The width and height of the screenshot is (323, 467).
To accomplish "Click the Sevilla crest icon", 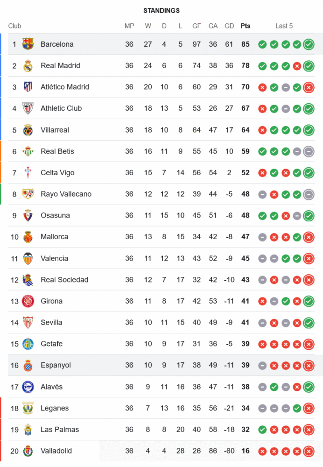I will (28, 322).
